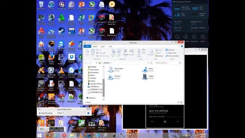Click the Search Libraries field
This screenshot has height=138, width=245.
pyautogui.click(x=168, y=63)
